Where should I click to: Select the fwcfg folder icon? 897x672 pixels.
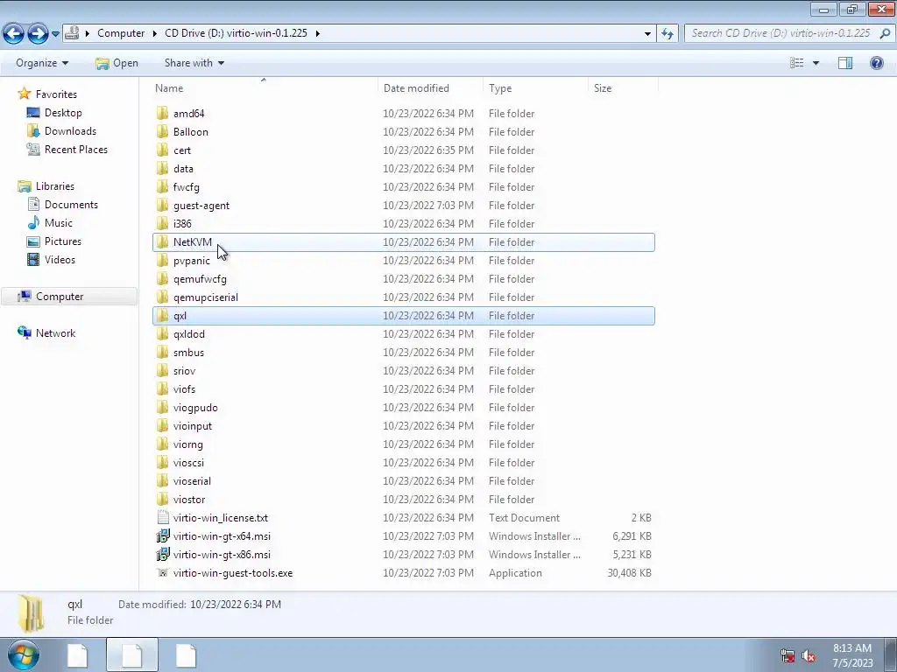click(162, 187)
